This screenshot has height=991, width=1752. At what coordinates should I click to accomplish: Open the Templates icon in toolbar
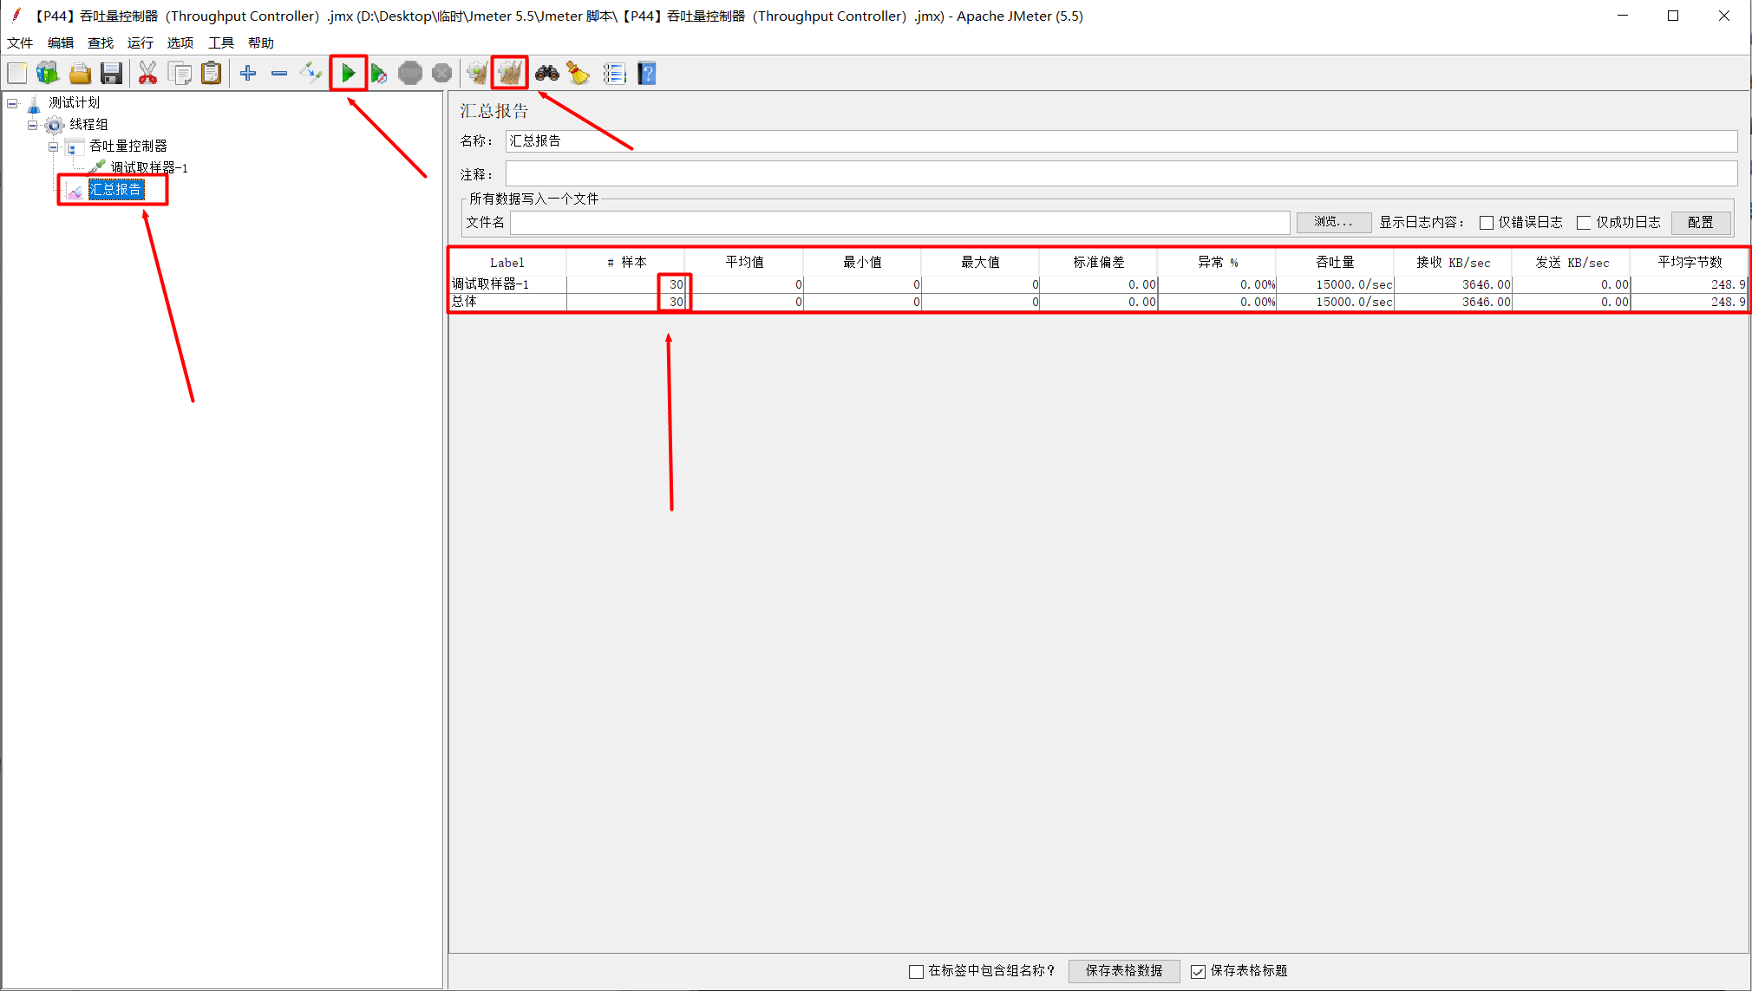tap(48, 74)
